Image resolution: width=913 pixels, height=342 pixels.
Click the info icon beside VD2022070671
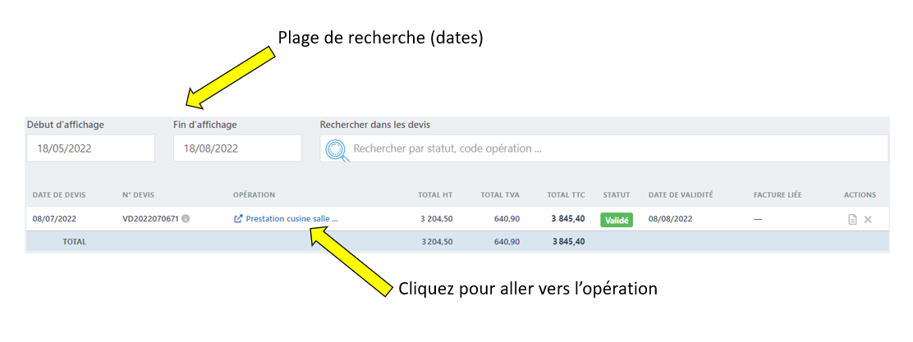point(186,219)
